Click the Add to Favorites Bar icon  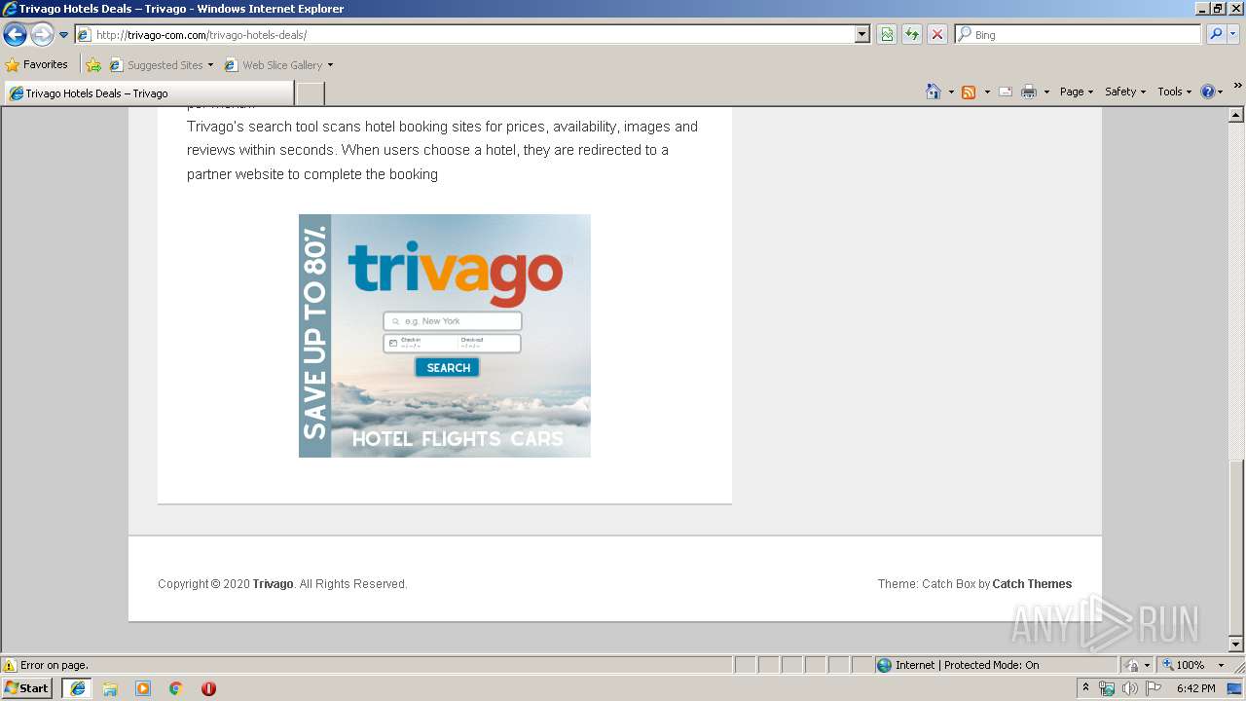click(93, 65)
